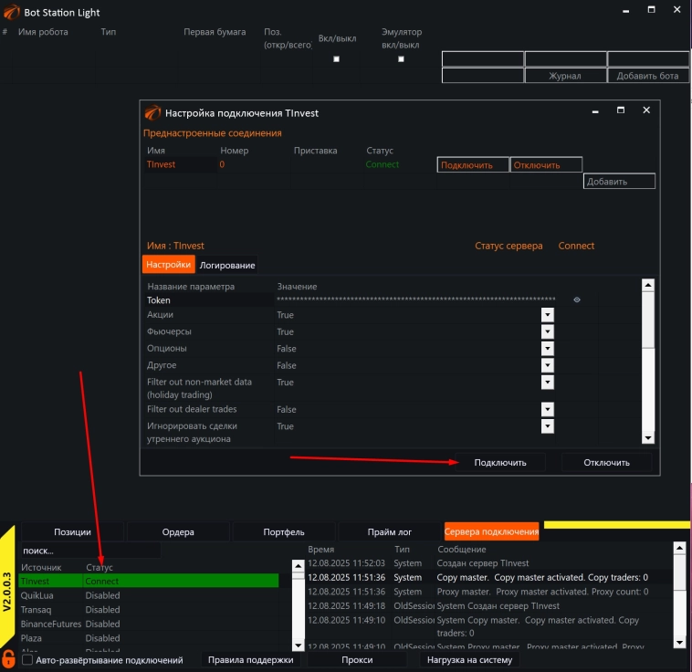692x672 pixels.
Task: Toggle the Эмулятор вкл/выкл checkbox
Action: [401, 59]
